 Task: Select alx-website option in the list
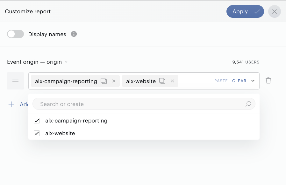(144, 133)
